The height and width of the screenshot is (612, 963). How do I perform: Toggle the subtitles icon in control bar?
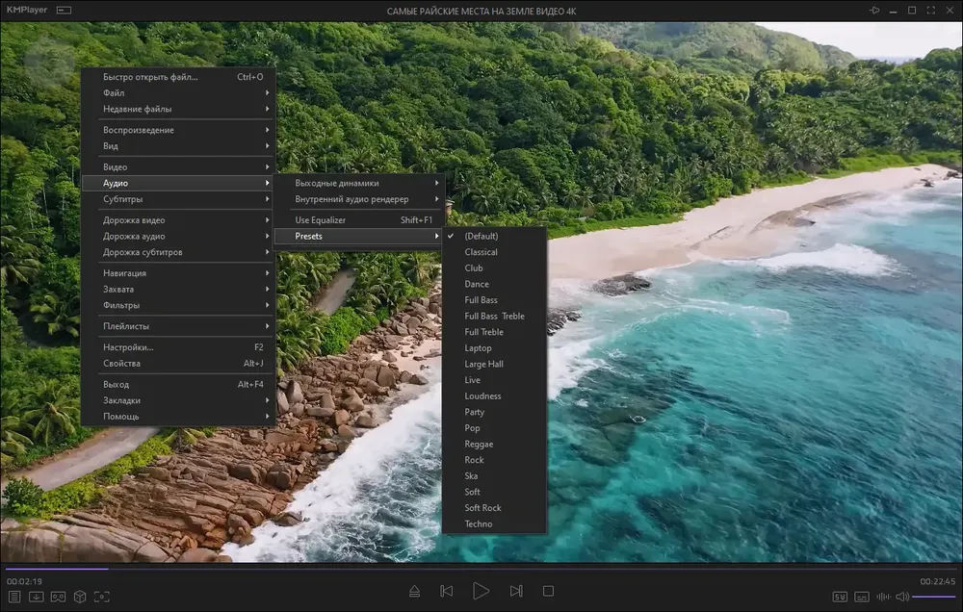[862, 597]
